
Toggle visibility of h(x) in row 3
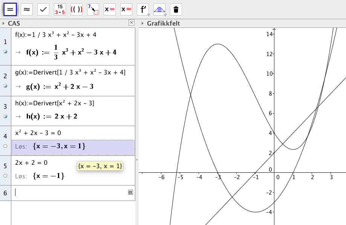pyautogui.click(x=5, y=116)
